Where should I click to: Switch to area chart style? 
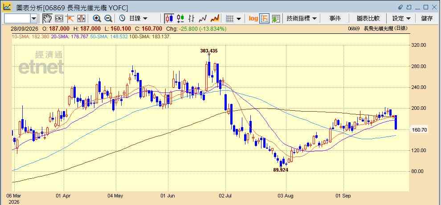215,19
